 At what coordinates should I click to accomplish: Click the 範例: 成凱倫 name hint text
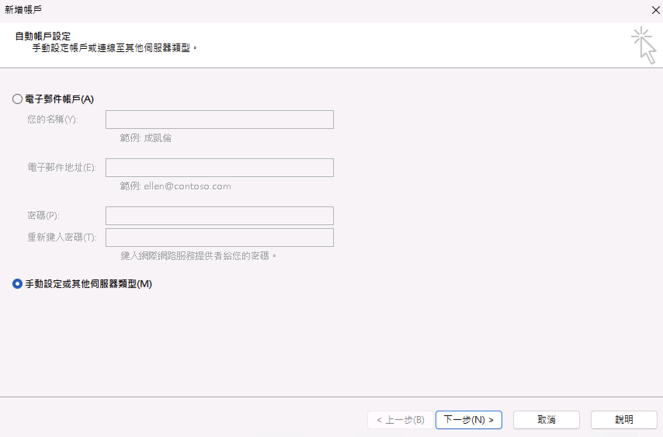click(146, 138)
